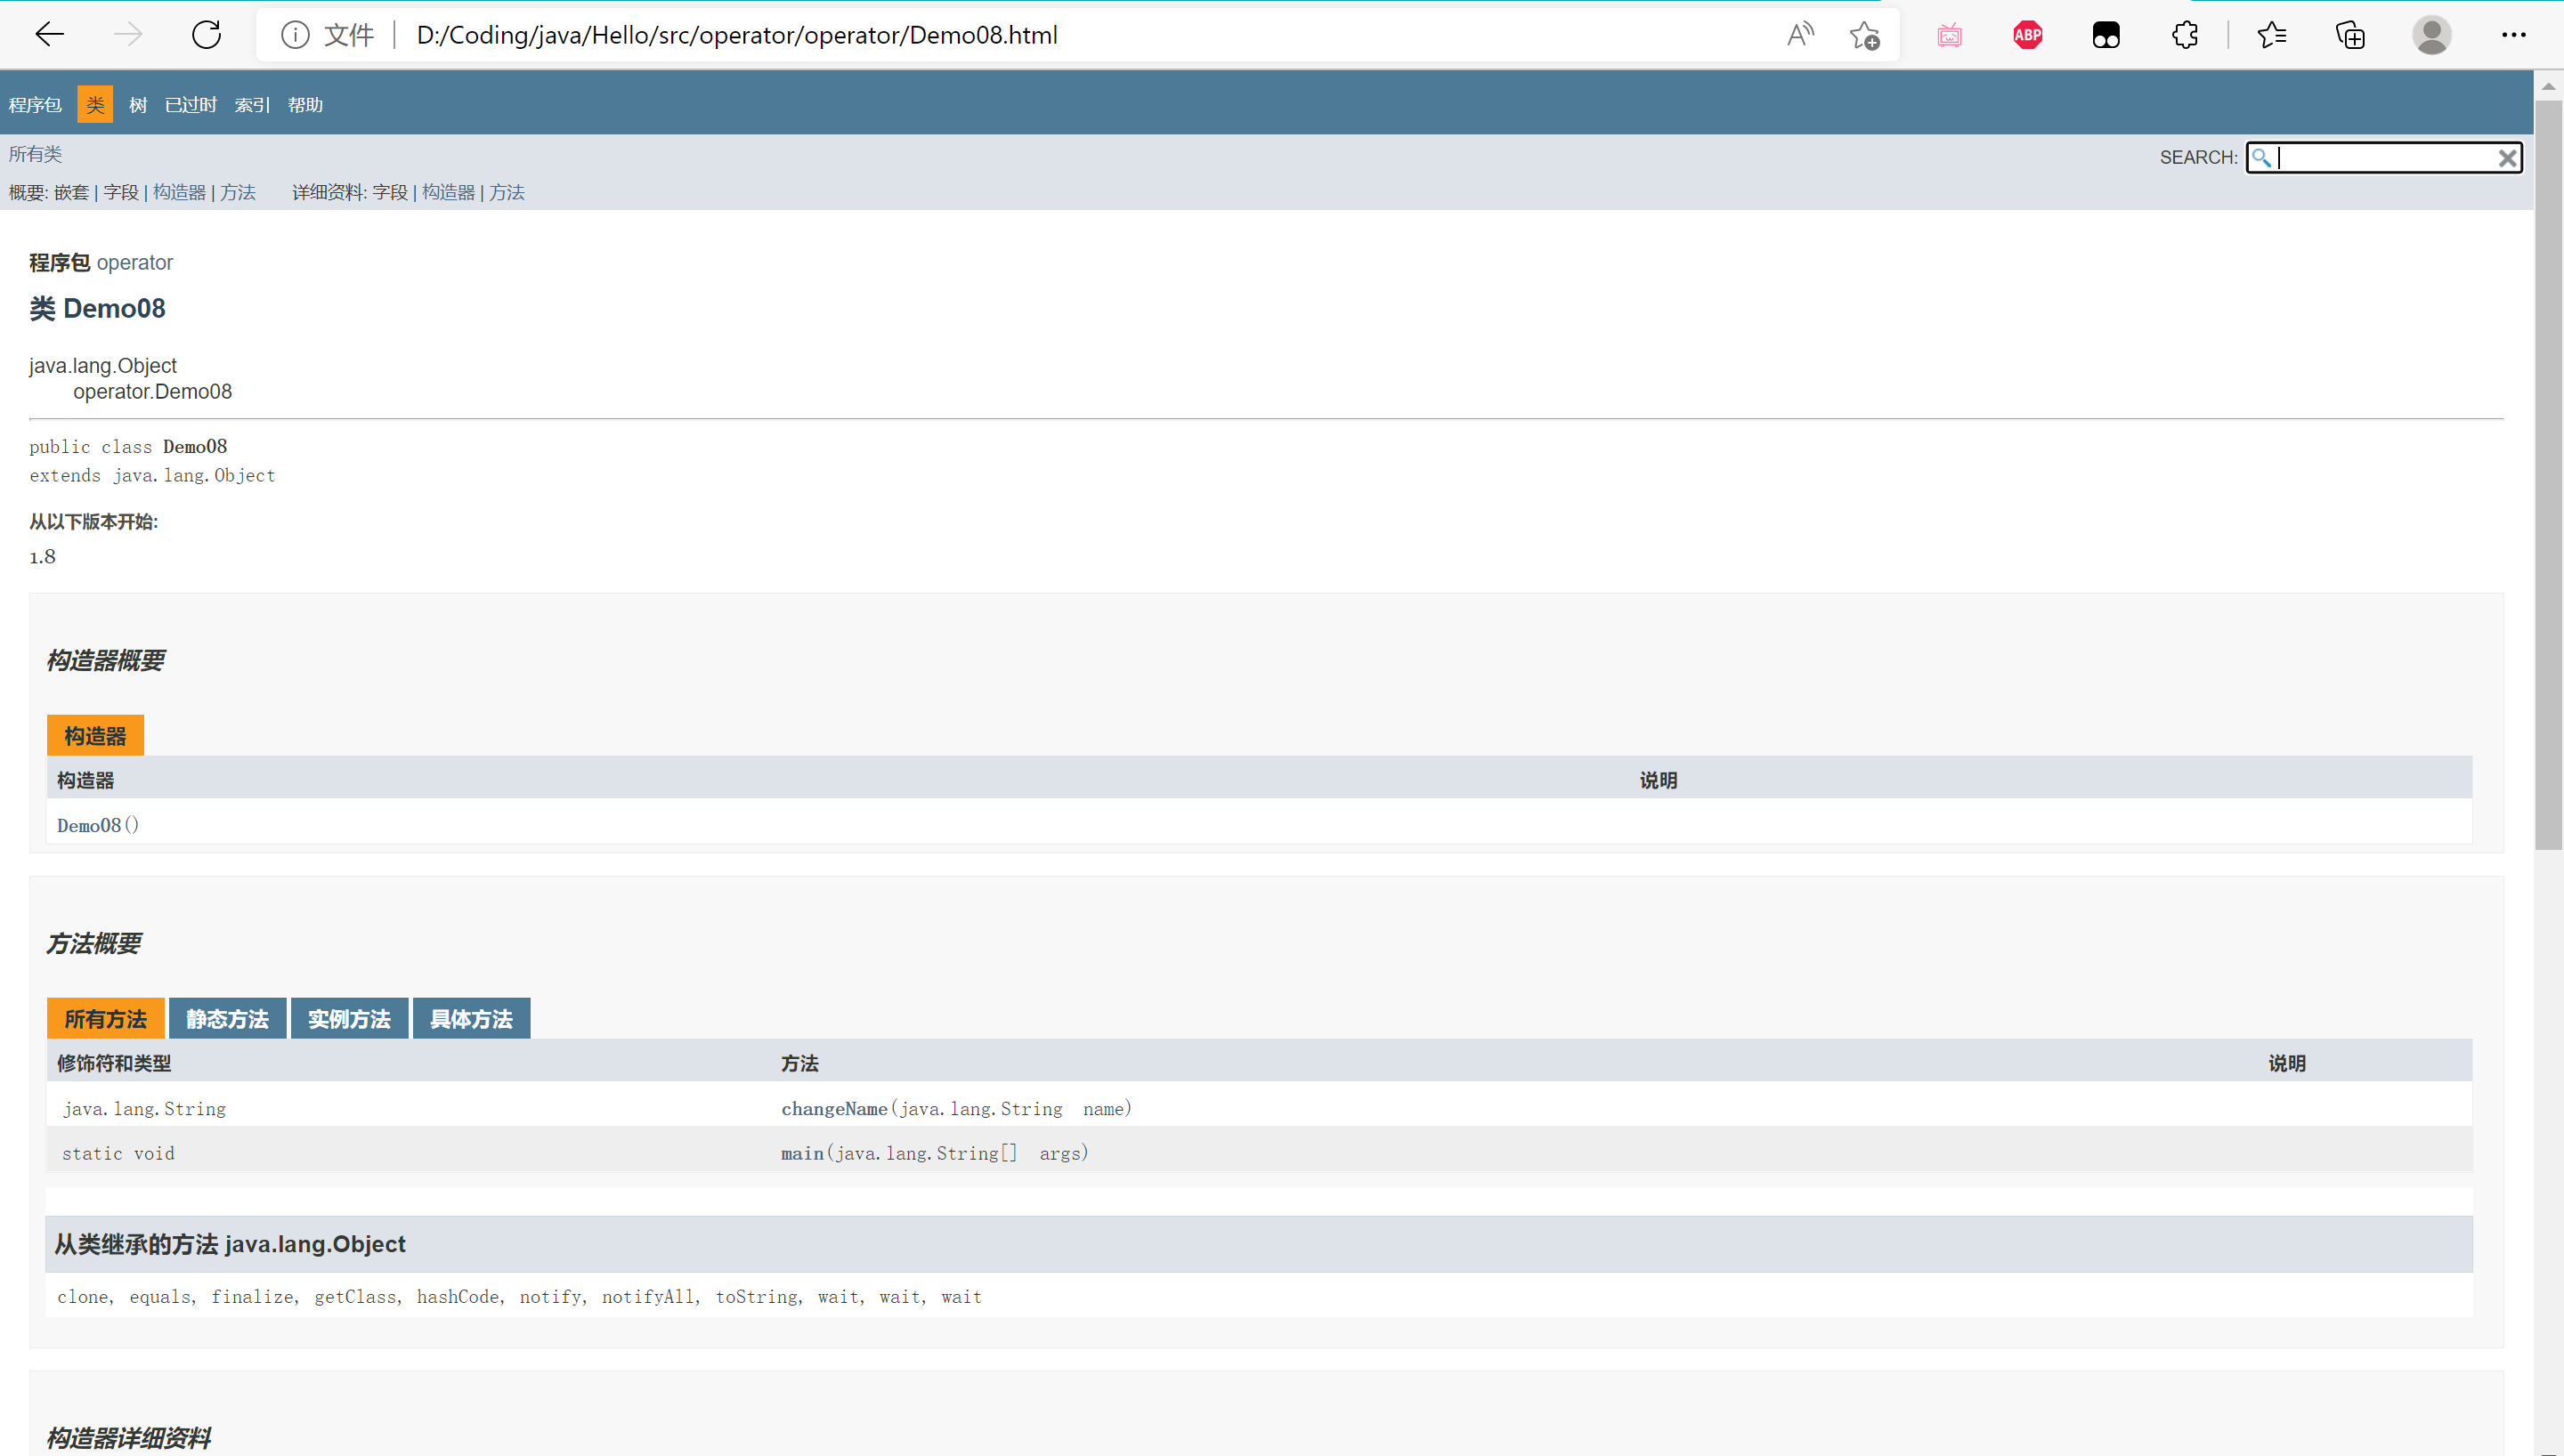This screenshot has height=1456, width=2564.
Task: Click the browser back arrow
Action: (x=49, y=35)
